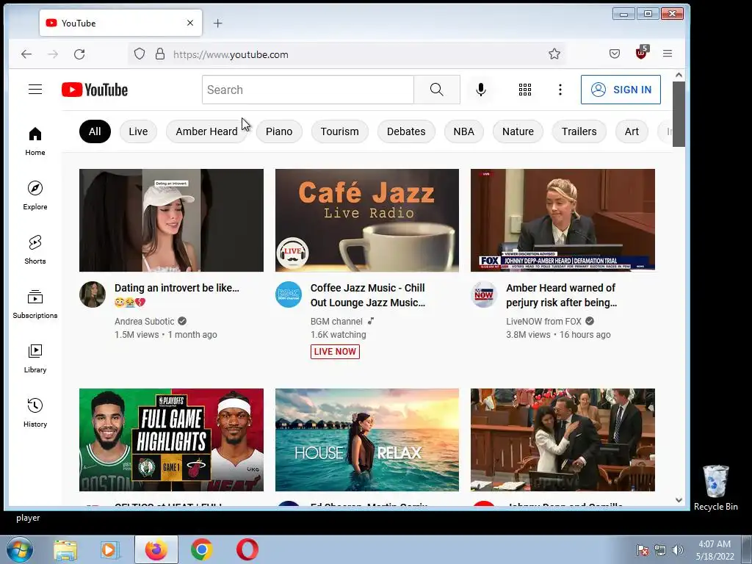Click the browser address bar URL
Image resolution: width=752 pixels, height=564 pixels.
[231, 54]
